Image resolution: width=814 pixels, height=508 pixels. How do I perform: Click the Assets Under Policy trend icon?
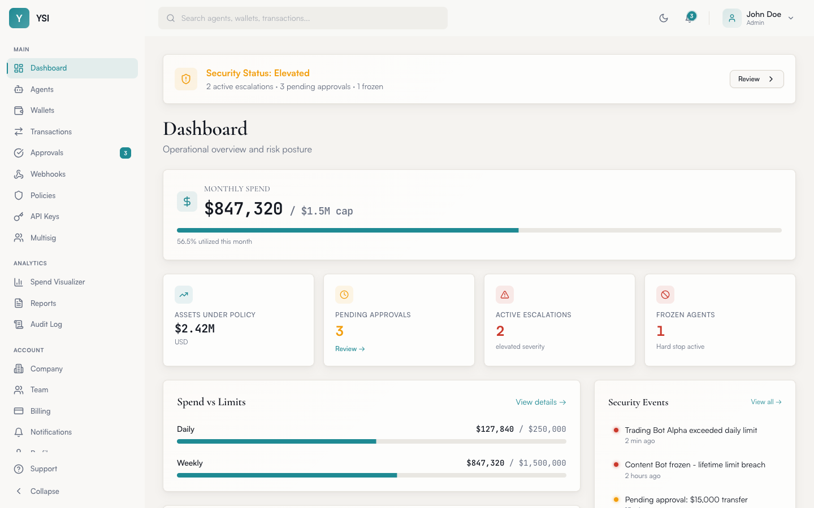tap(184, 295)
